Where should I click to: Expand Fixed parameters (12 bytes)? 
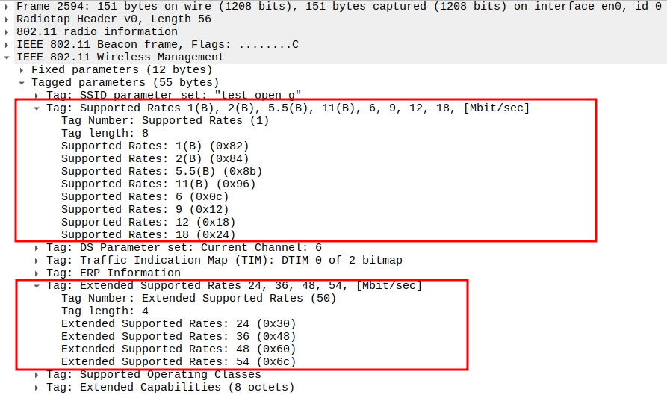(22, 69)
